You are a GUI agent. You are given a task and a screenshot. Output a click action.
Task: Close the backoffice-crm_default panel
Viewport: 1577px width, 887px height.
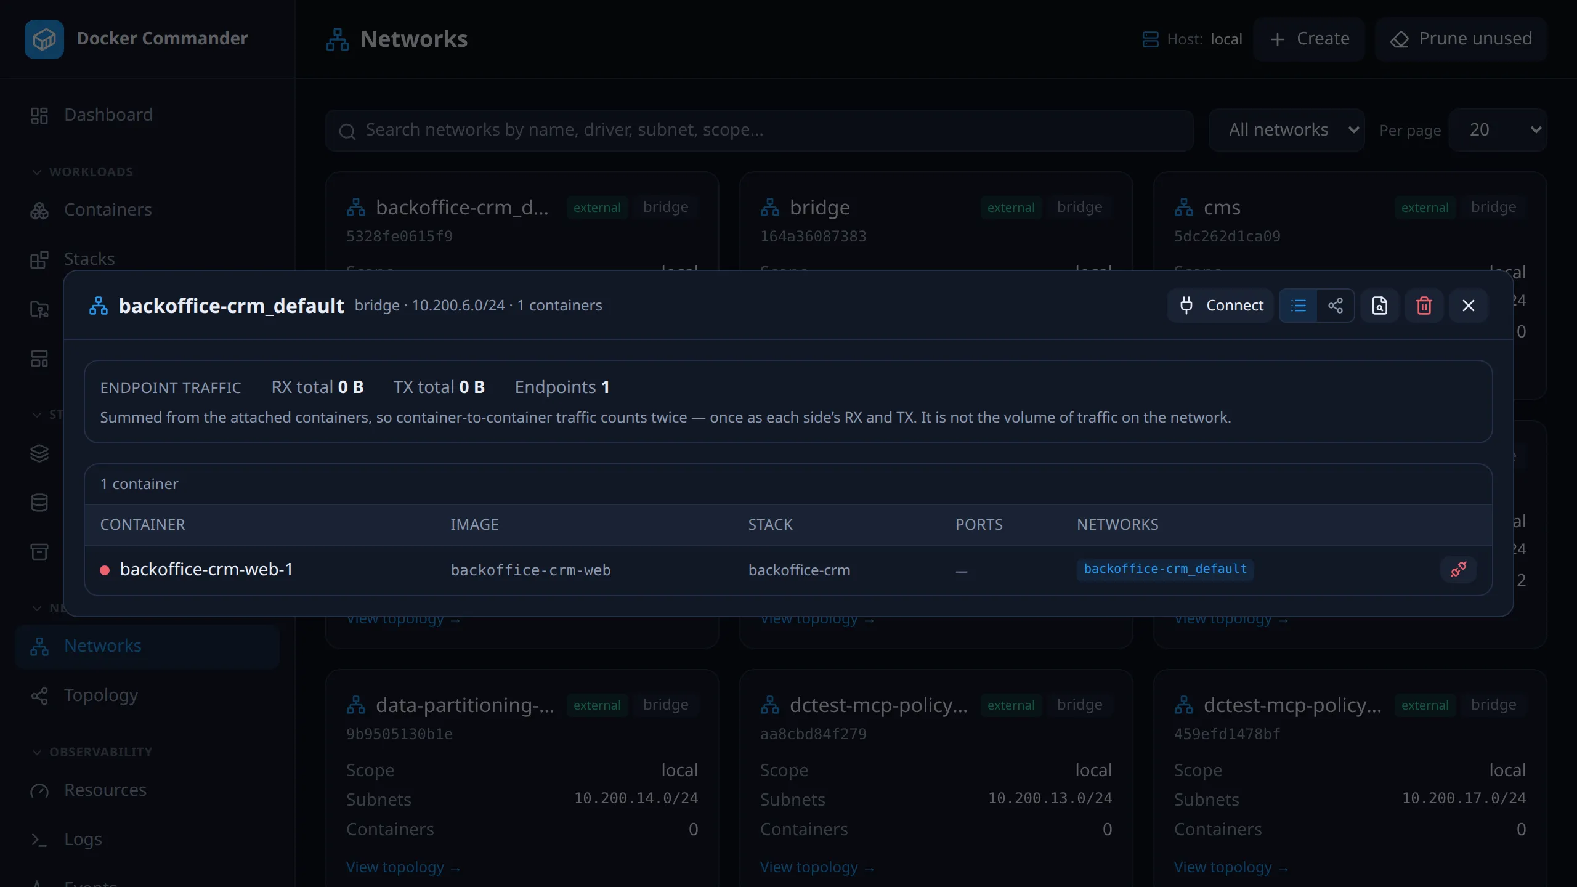(x=1469, y=306)
